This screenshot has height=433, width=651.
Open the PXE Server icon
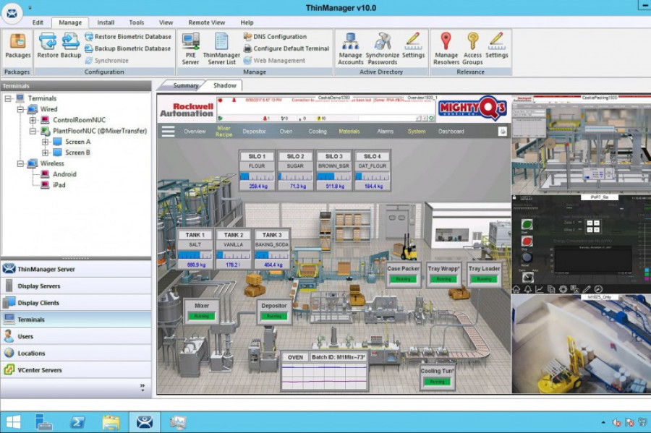[x=190, y=49]
